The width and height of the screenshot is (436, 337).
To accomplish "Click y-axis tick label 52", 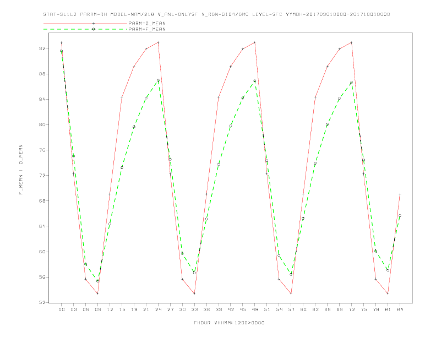I will tap(42, 302).
